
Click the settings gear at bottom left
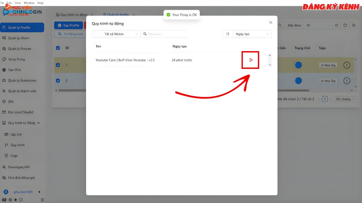pos(10,200)
